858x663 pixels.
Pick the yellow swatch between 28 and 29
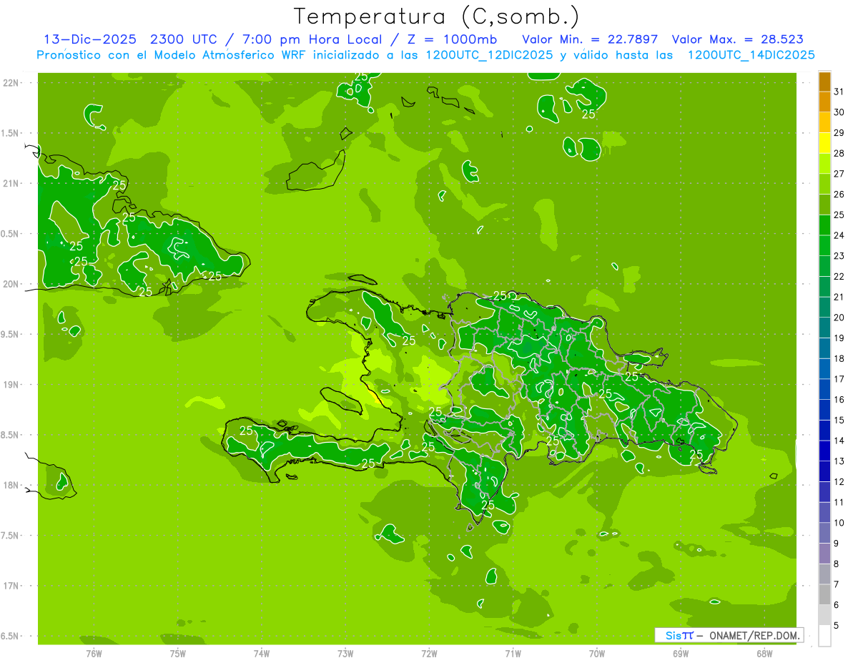824,143
